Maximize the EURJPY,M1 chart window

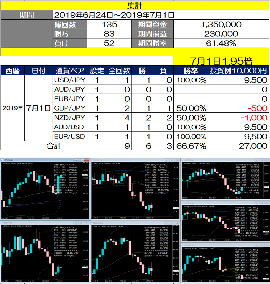pos(172,223)
